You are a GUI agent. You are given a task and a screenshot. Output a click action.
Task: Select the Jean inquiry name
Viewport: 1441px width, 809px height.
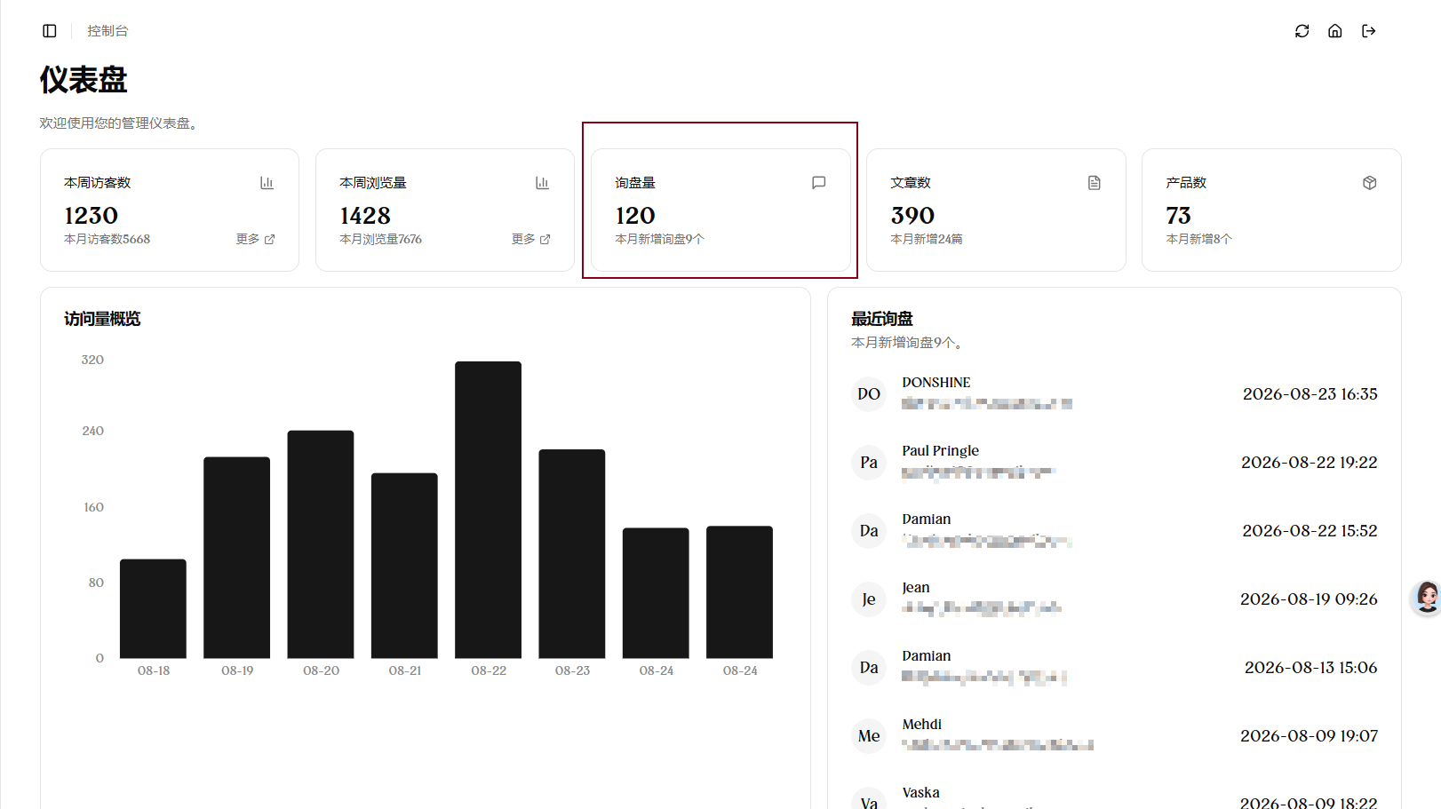click(916, 588)
